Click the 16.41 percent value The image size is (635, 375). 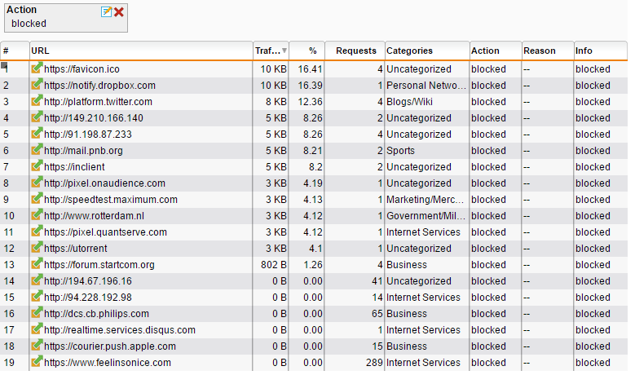coord(311,69)
